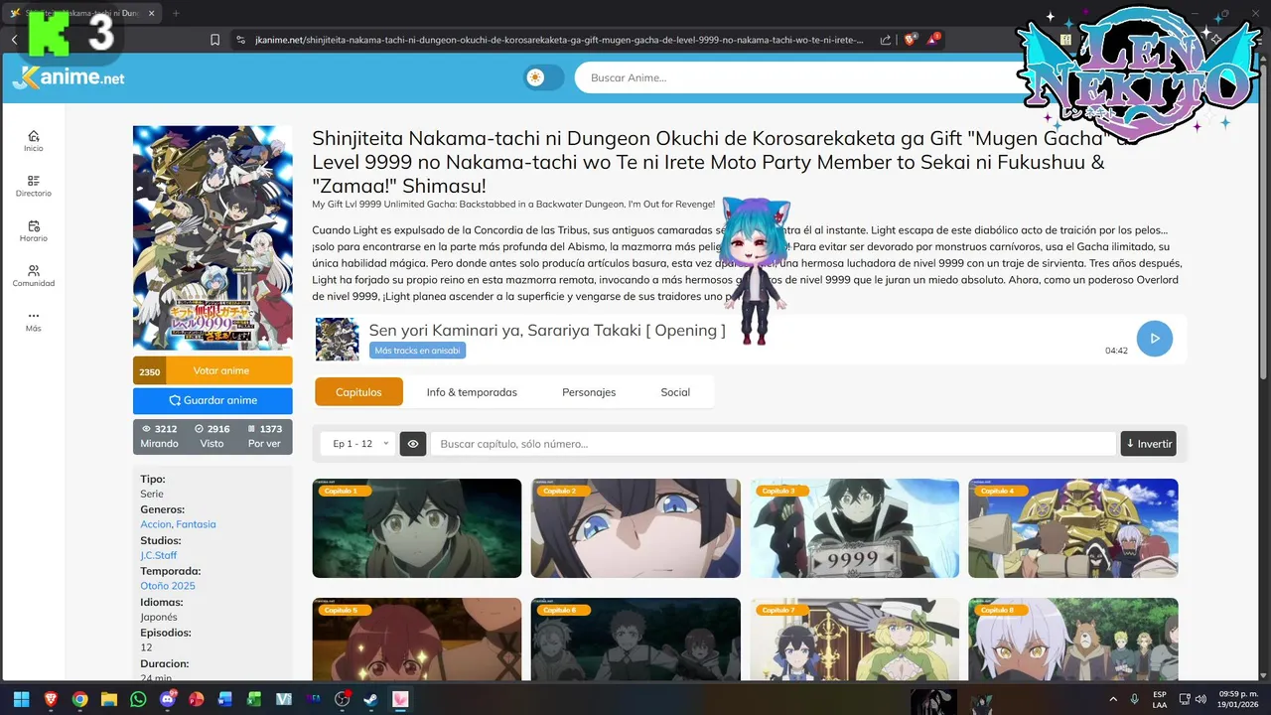The height and width of the screenshot is (715, 1271).
Task: Open Discord from the taskbar
Action: [x=168, y=699]
